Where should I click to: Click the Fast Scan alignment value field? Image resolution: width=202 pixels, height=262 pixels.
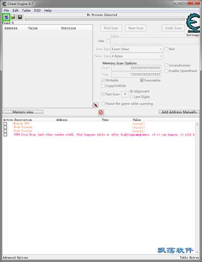tap(125, 94)
